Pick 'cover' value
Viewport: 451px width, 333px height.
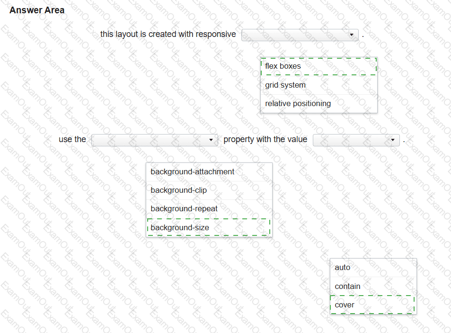click(x=372, y=305)
